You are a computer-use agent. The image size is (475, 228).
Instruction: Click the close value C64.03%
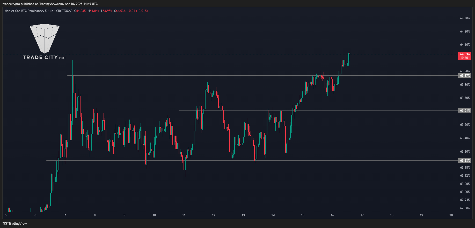click(x=120, y=11)
